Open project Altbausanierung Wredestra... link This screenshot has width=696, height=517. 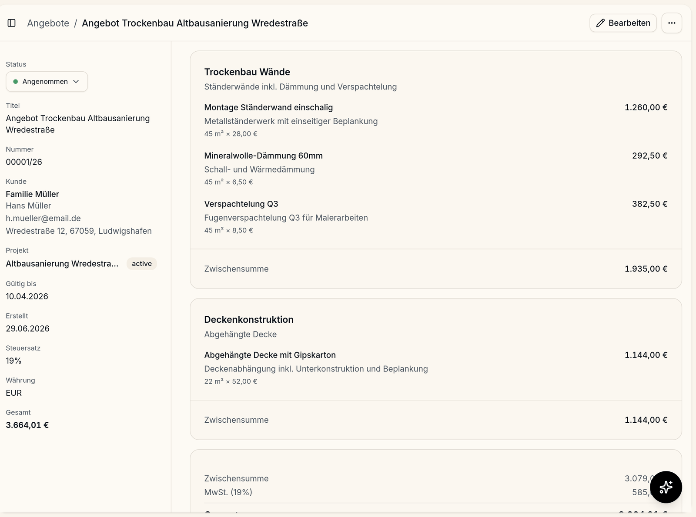tap(62, 264)
